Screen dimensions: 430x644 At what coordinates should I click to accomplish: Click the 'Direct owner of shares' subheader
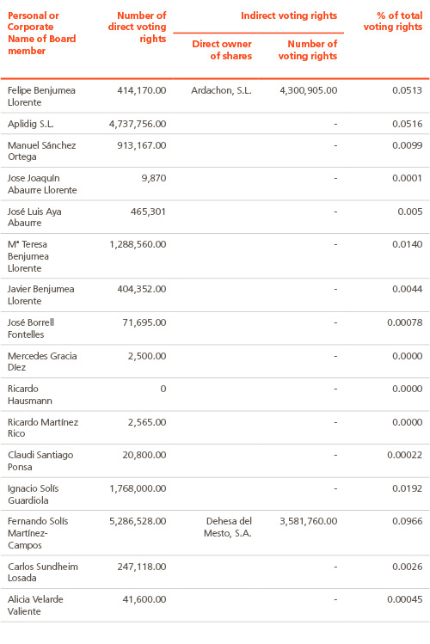pos(222,50)
